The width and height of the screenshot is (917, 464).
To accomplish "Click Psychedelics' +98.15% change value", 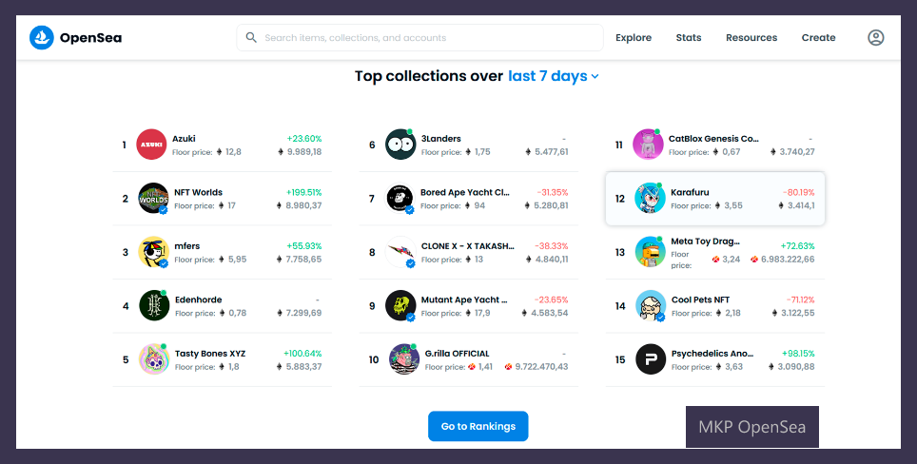I will tap(798, 354).
